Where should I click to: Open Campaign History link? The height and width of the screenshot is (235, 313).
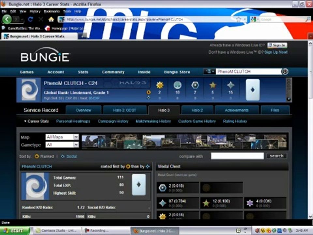(x=113, y=121)
